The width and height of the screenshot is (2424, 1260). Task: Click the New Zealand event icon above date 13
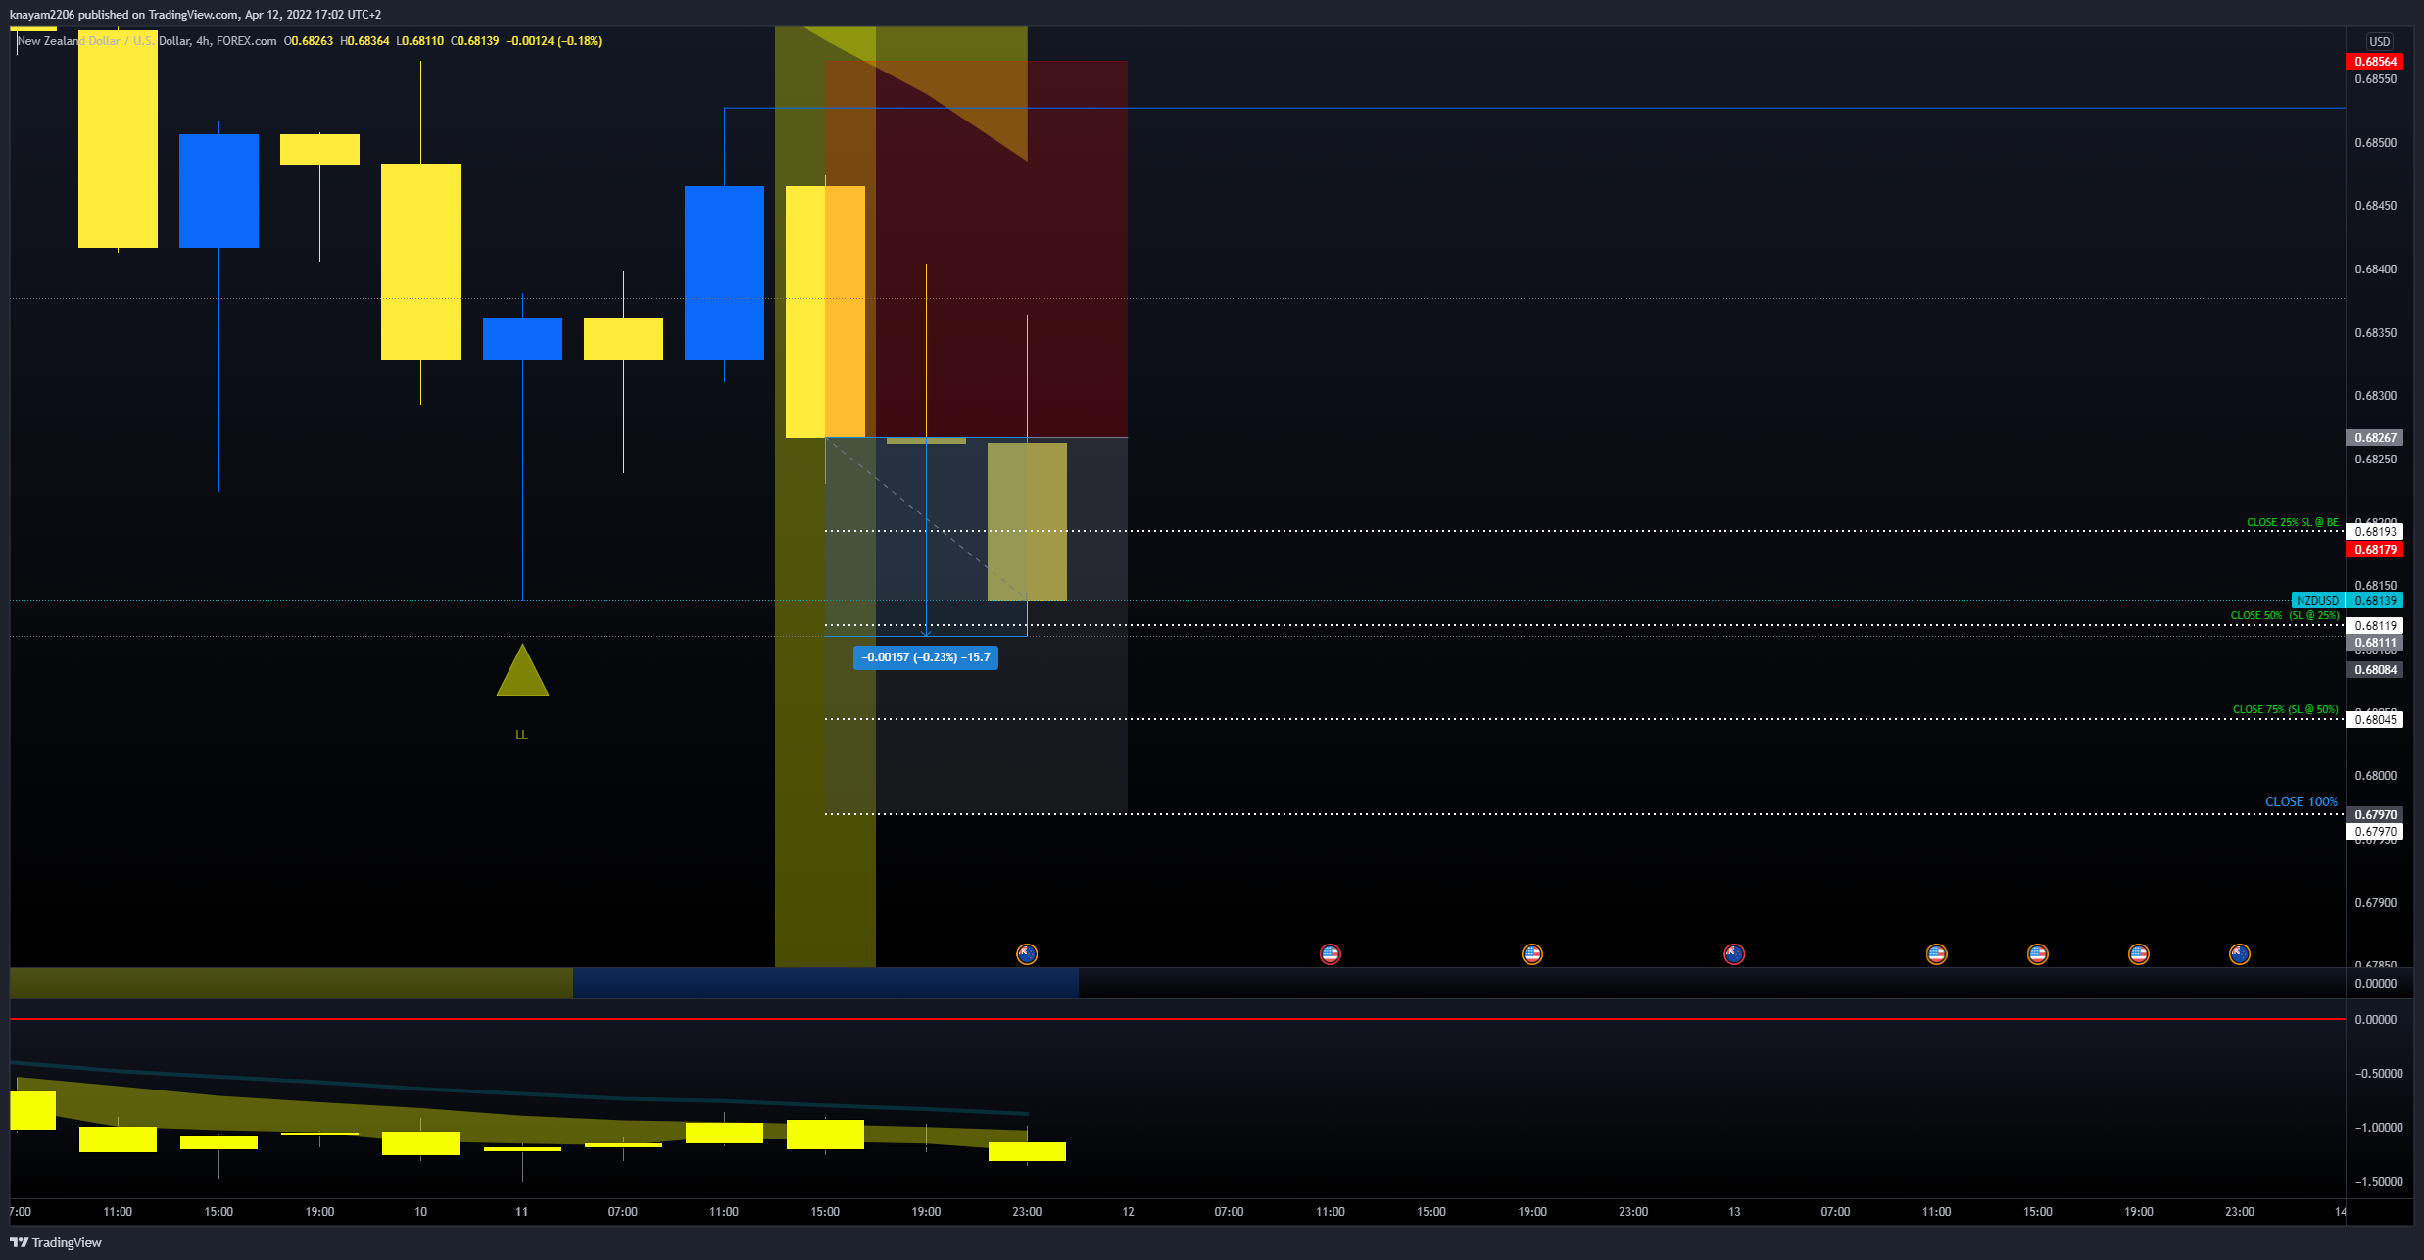1734,953
